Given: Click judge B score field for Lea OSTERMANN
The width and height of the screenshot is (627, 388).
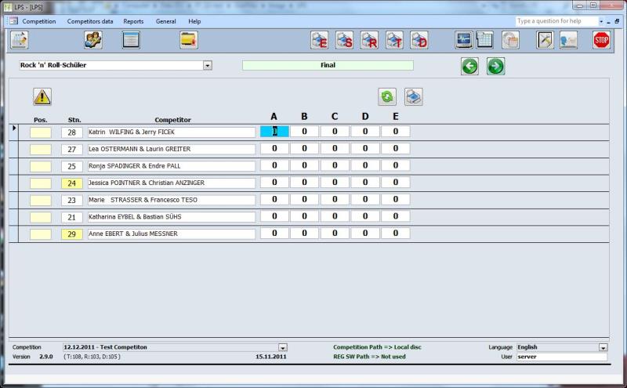Looking at the screenshot, I should tap(304, 149).
